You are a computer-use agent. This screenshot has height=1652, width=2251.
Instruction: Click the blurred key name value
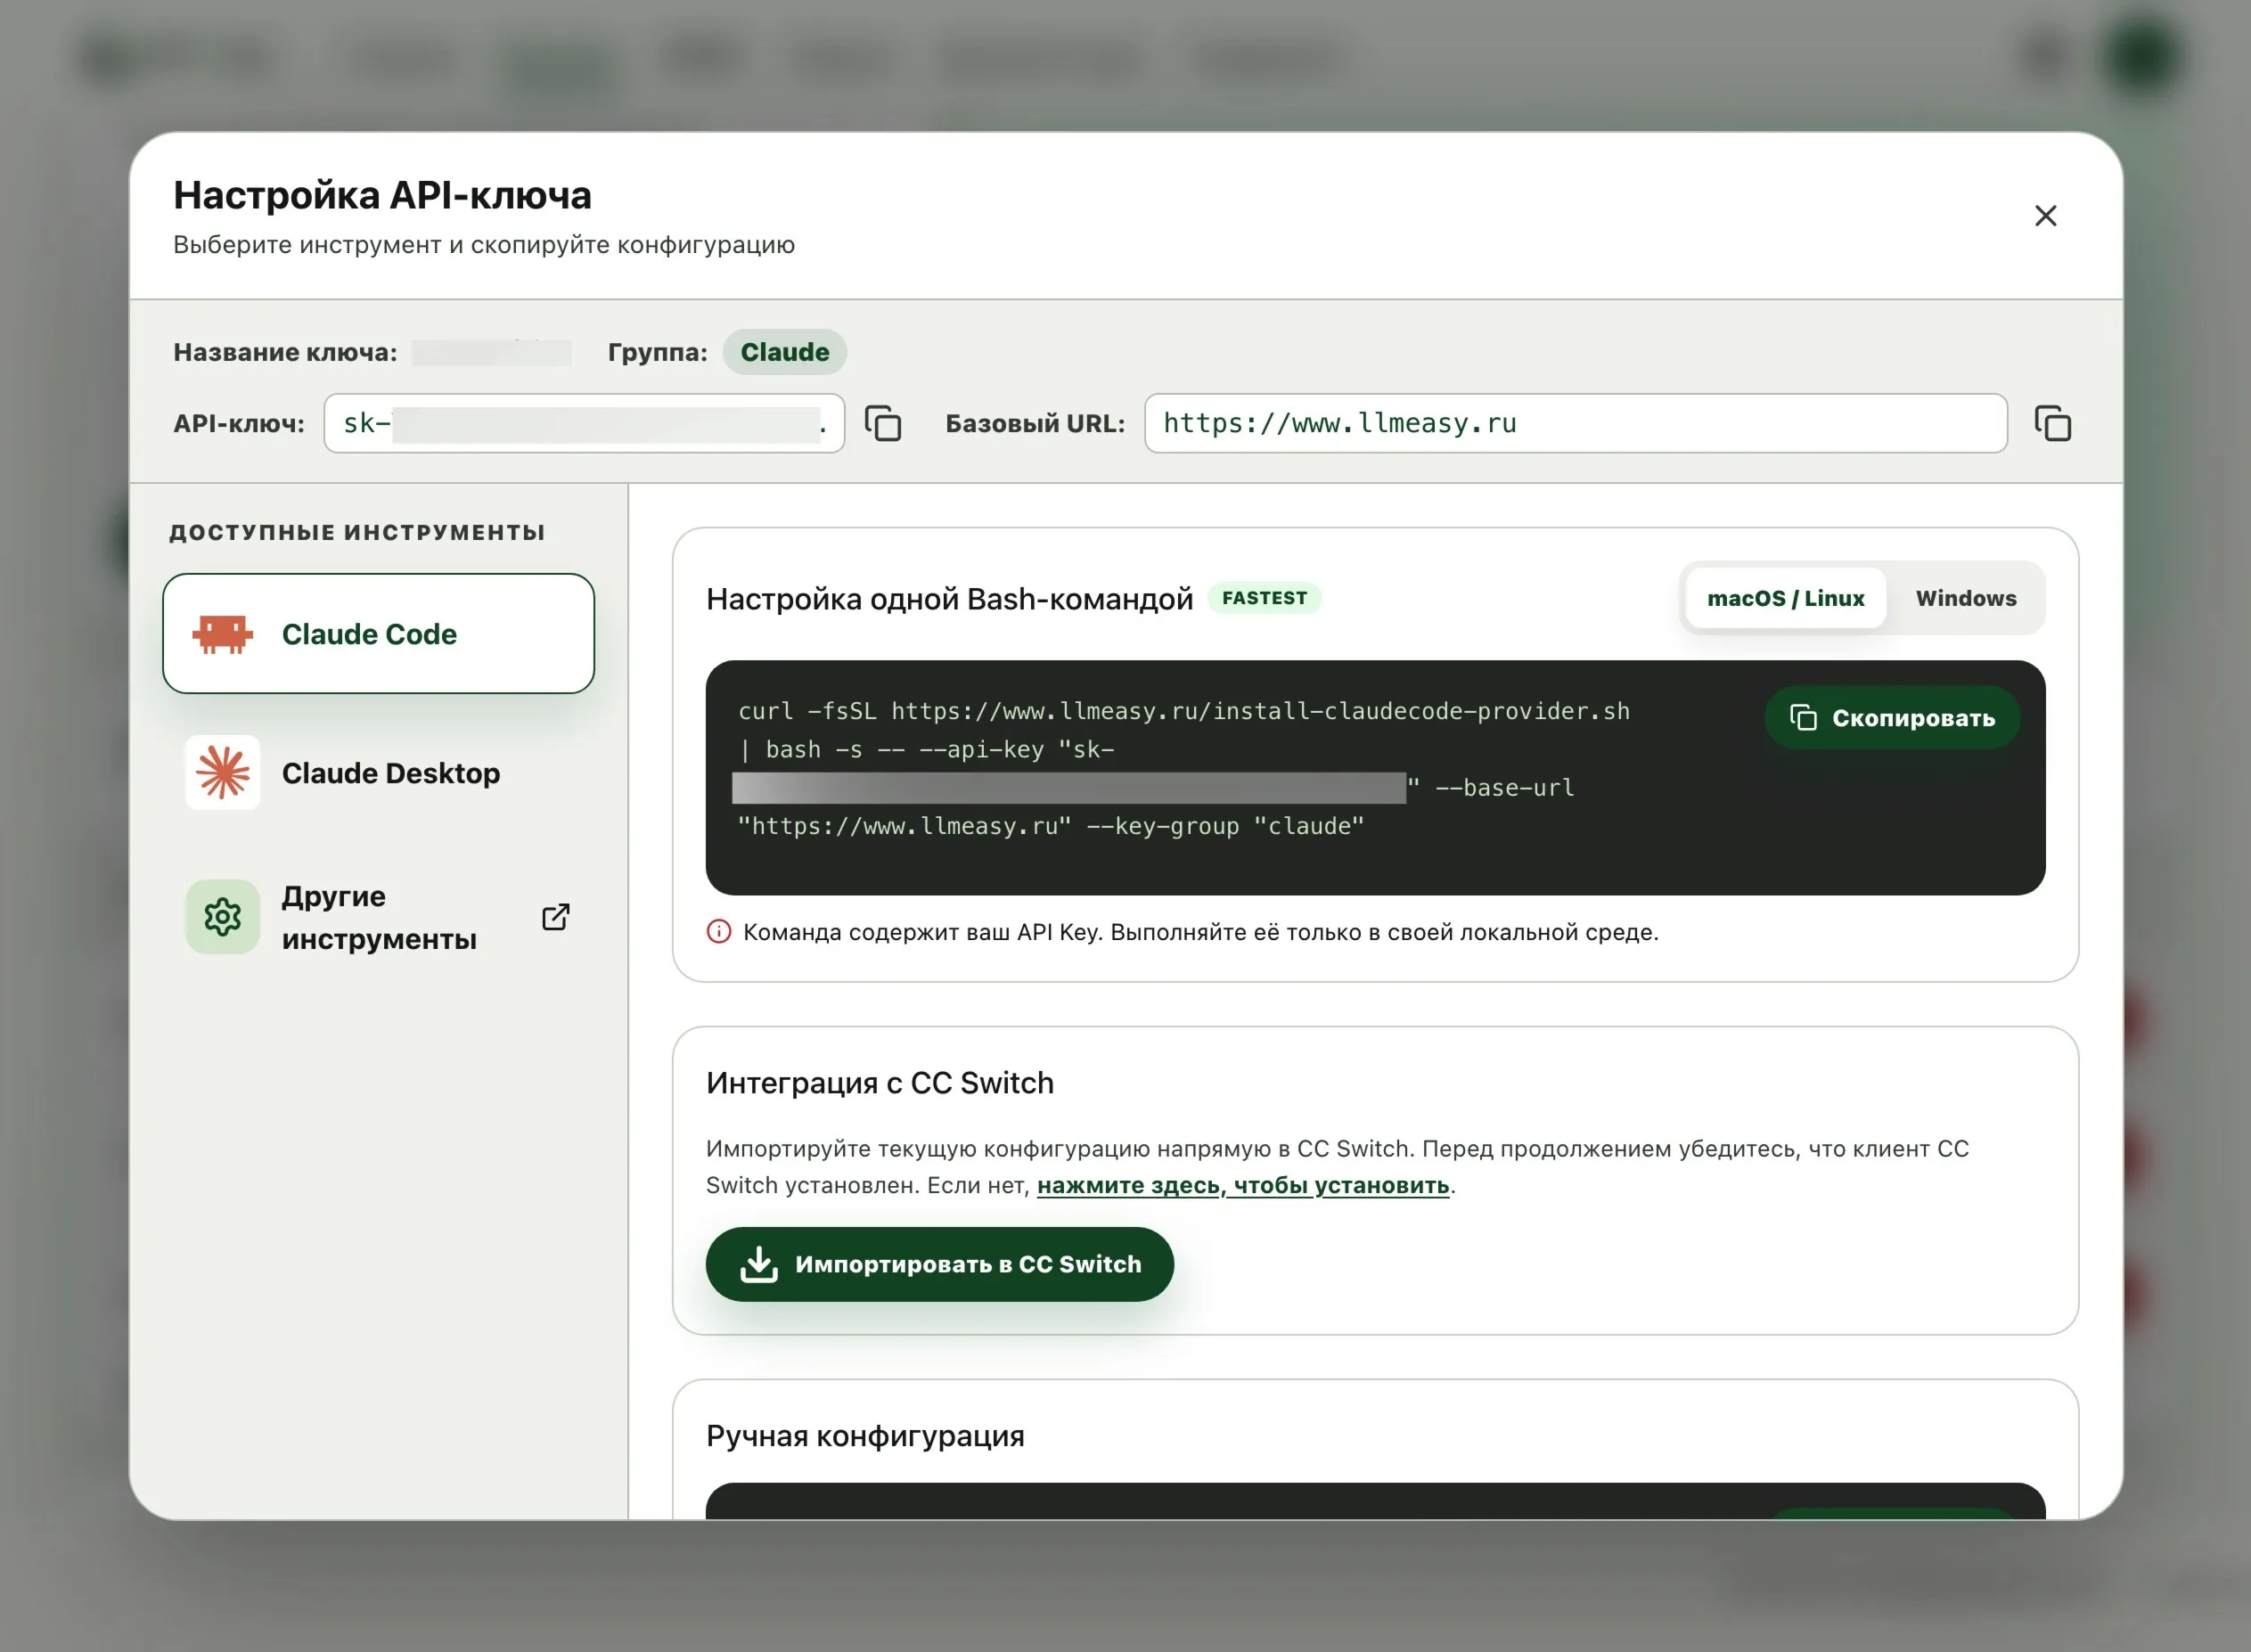pyautogui.click(x=491, y=352)
